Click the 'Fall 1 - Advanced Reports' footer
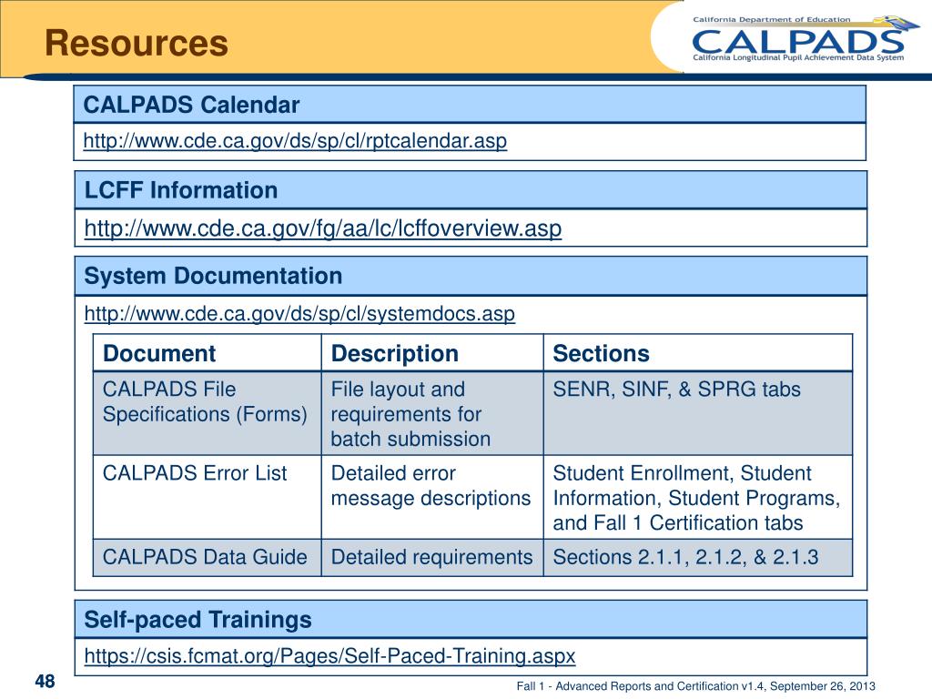The image size is (932, 699). click(x=696, y=686)
